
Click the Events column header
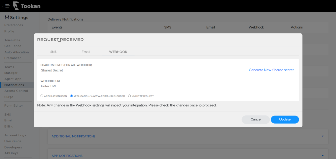pyautogui.click(x=57, y=27)
